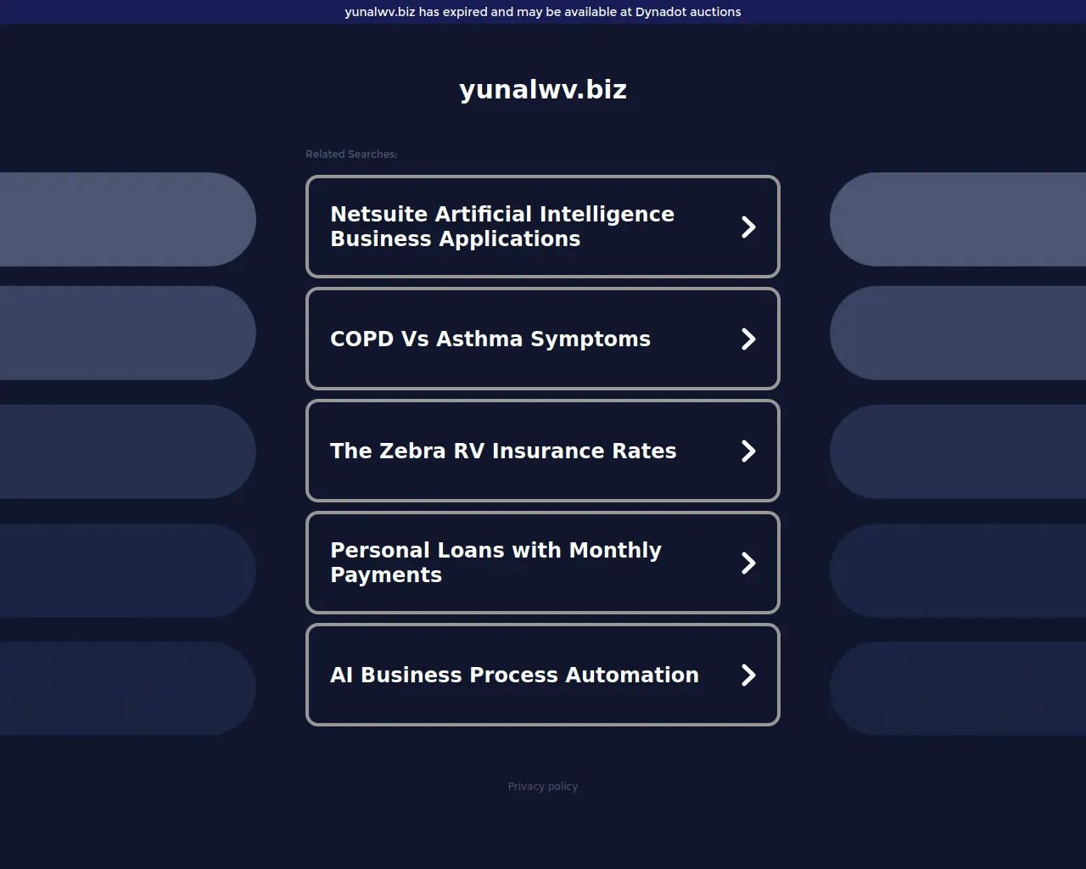Viewport: 1086px width, 869px height.
Task: Open the COPD Vs Asthma Symptoms search
Action: pos(490,339)
